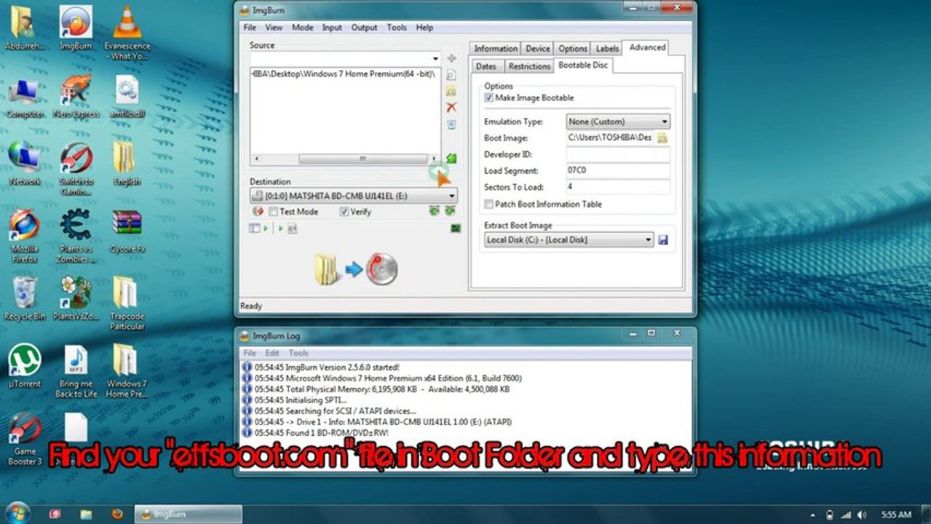Open the Trapcode Particular desktop folder

127,303
